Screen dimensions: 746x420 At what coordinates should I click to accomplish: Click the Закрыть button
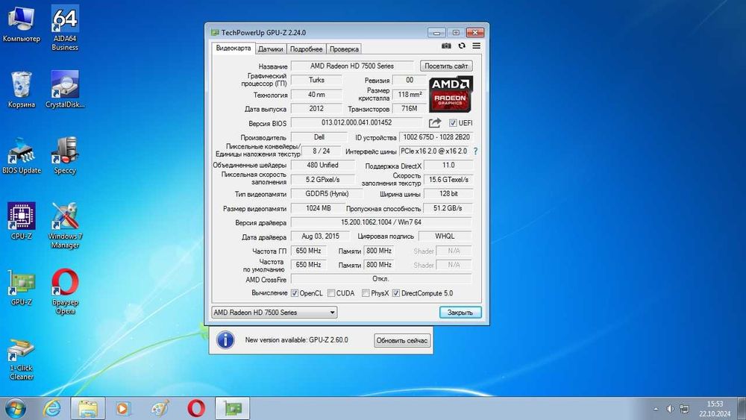point(460,313)
